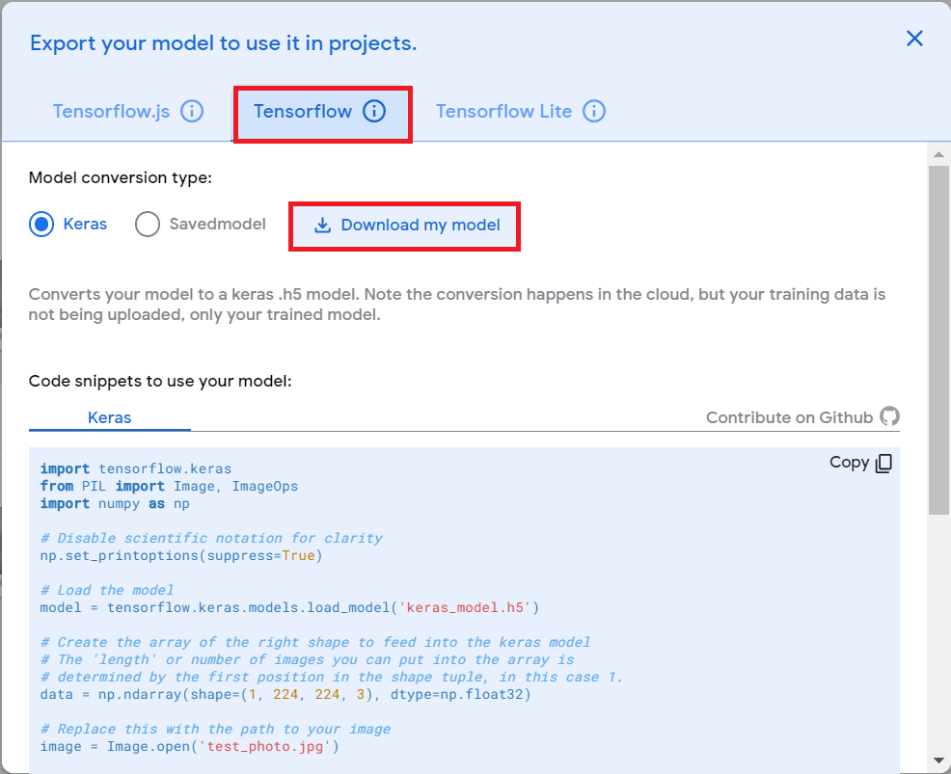Click 'Code snippets to use your model:' heading
This screenshot has height=774, width=951.
tap(160, 382)
